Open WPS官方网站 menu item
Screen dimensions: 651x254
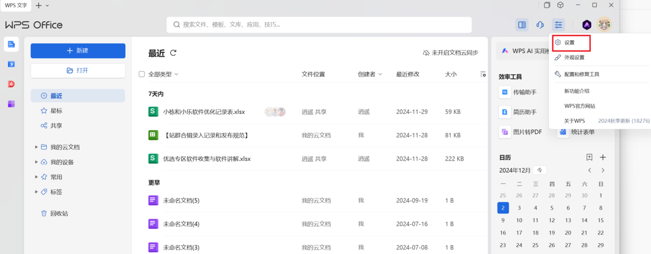point(579,106)
